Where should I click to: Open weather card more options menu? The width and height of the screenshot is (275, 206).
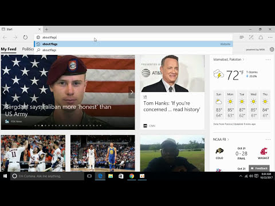[x=268, y=60]
